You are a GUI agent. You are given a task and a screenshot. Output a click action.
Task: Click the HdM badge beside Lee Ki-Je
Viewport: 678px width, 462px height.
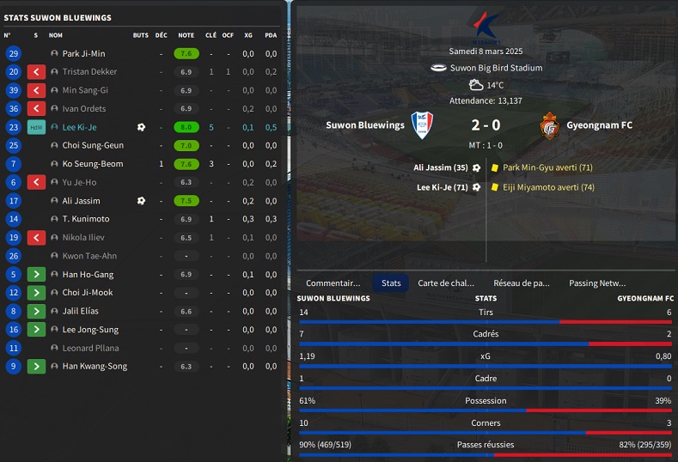36,127
